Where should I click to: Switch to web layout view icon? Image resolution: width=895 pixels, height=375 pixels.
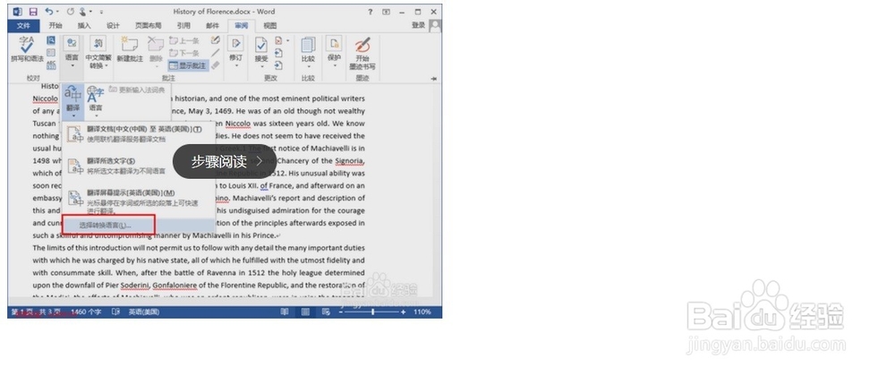tap(326, 312)
